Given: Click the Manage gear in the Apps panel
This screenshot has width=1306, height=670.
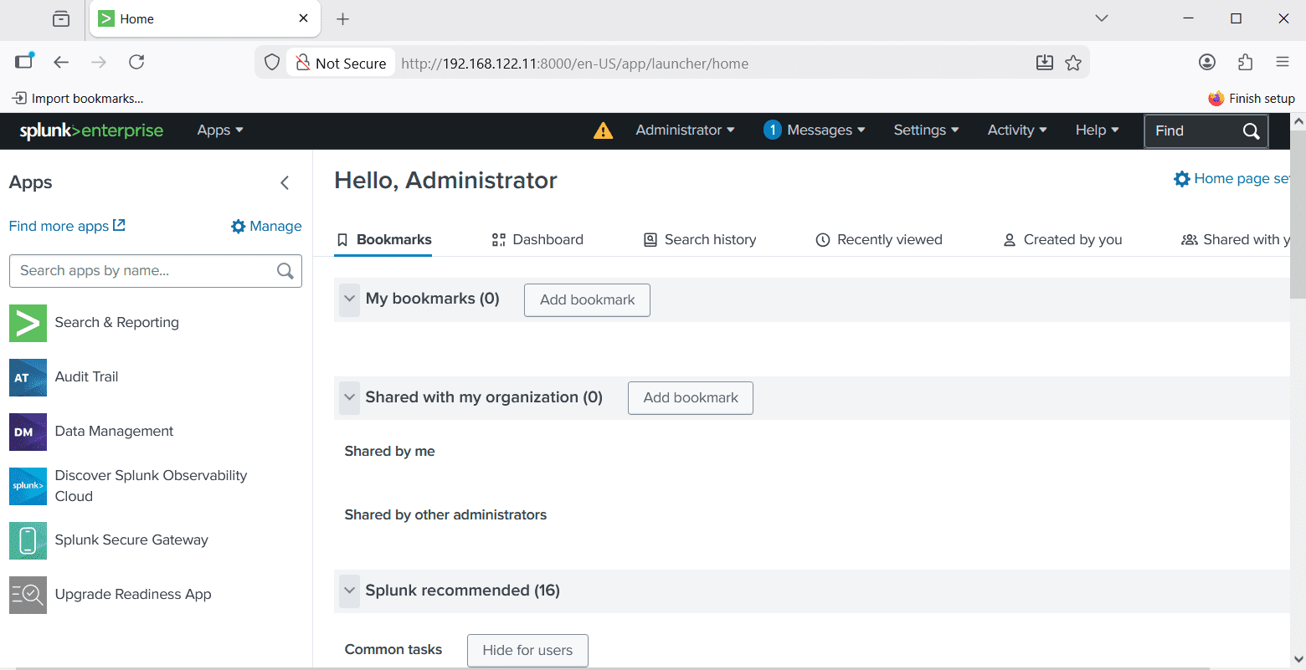Looking at the screenshot, I should 265,226.
